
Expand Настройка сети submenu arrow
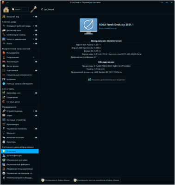pyautogui.click(x=36, y=93)
